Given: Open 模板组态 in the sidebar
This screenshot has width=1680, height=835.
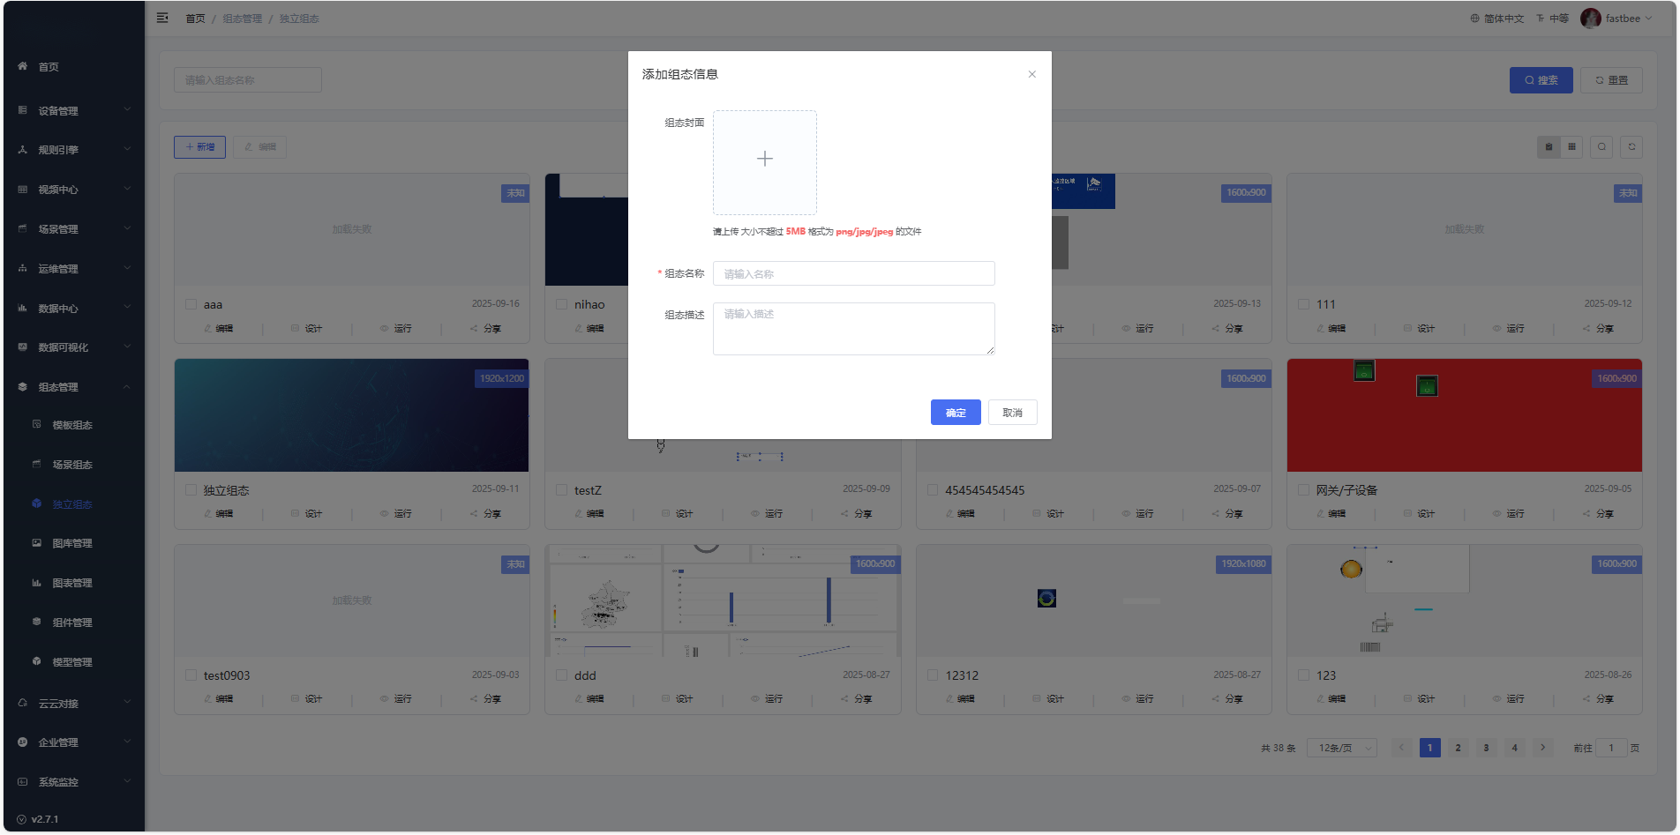Looking at the screenshot, I should (72, 425).
